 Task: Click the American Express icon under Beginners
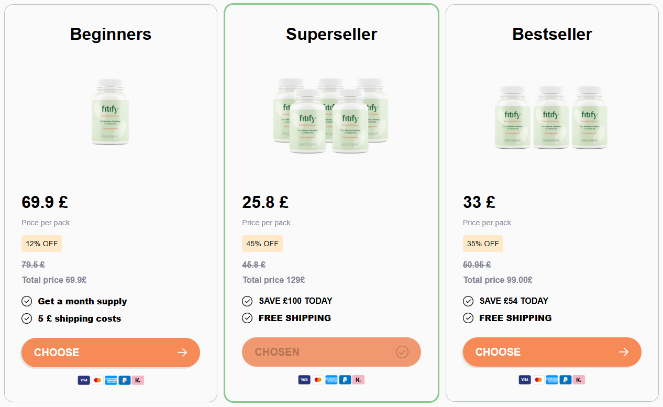coord(111,380)
